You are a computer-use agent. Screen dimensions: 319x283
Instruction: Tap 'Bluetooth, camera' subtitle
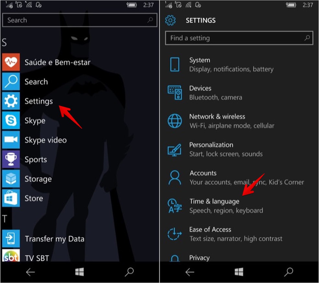tap(216, 97)
